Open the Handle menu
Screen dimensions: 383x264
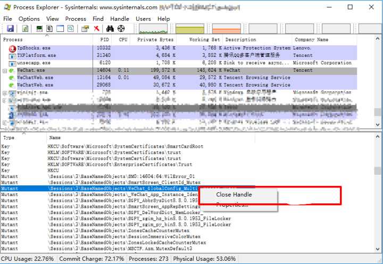[120, 19]
